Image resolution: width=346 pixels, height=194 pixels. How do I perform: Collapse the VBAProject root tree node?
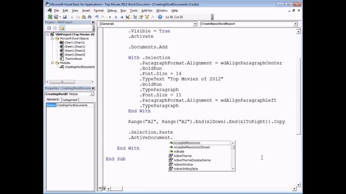(48, 34)
